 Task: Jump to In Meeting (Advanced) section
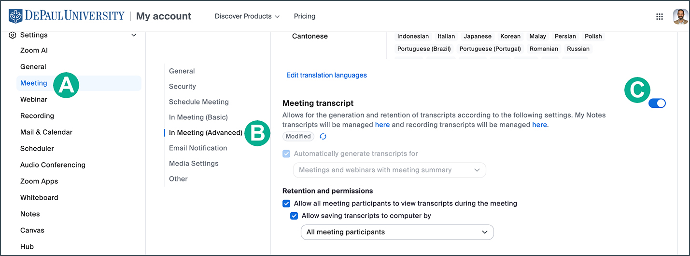pyautogui.click(x=206, y=133)
